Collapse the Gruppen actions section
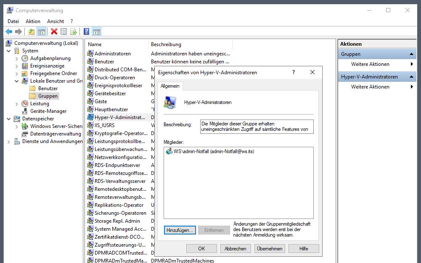421x263 pixels. 411,54
